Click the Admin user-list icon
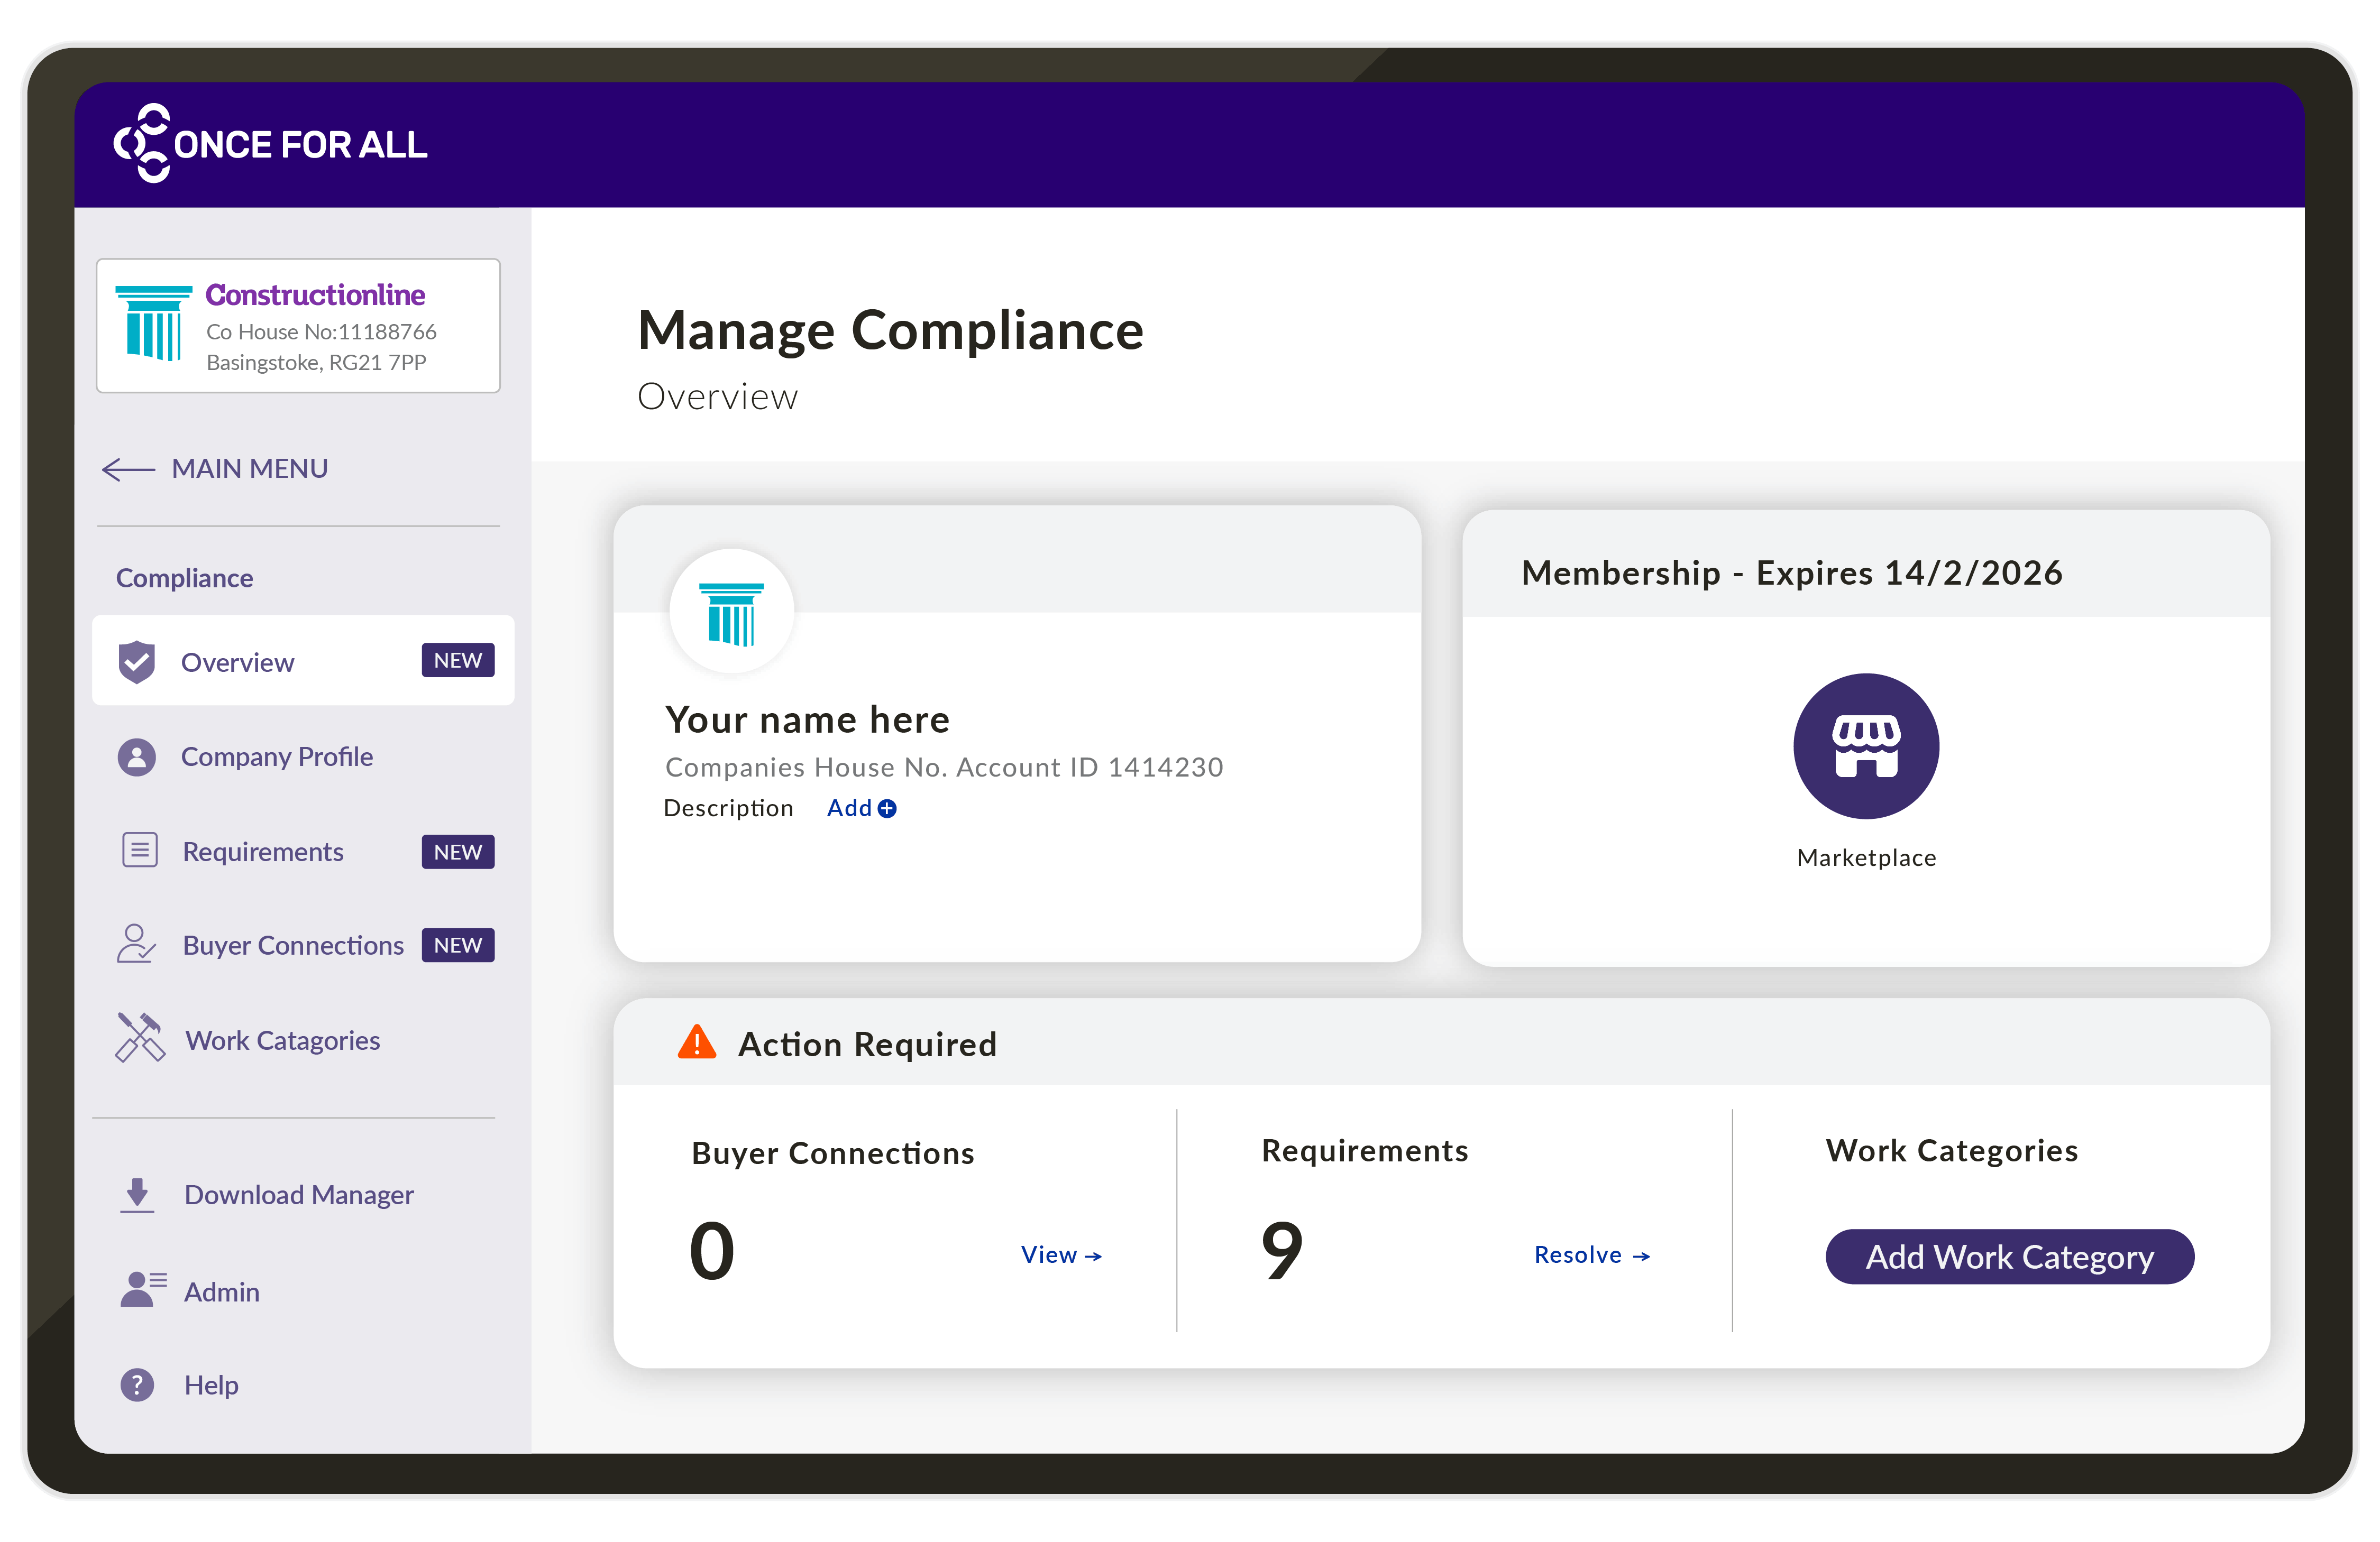Viewport: 2380px width, 1542px height. pos(143,1289)
